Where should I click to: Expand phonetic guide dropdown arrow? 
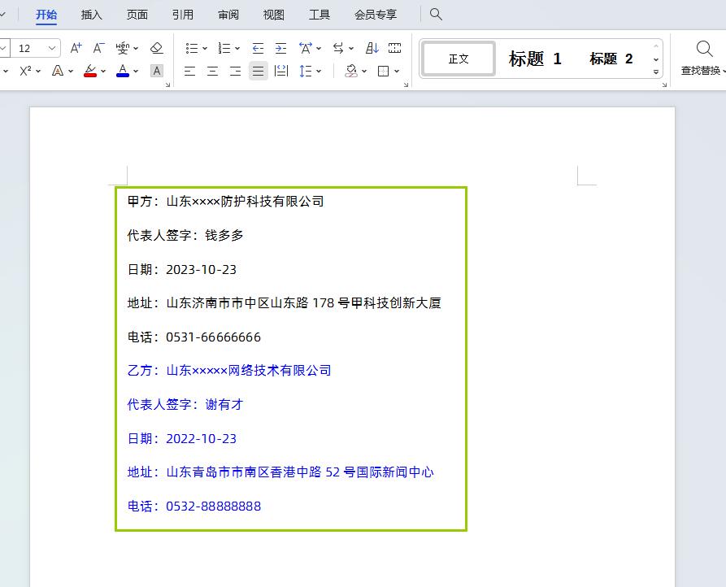pos(136,48)
